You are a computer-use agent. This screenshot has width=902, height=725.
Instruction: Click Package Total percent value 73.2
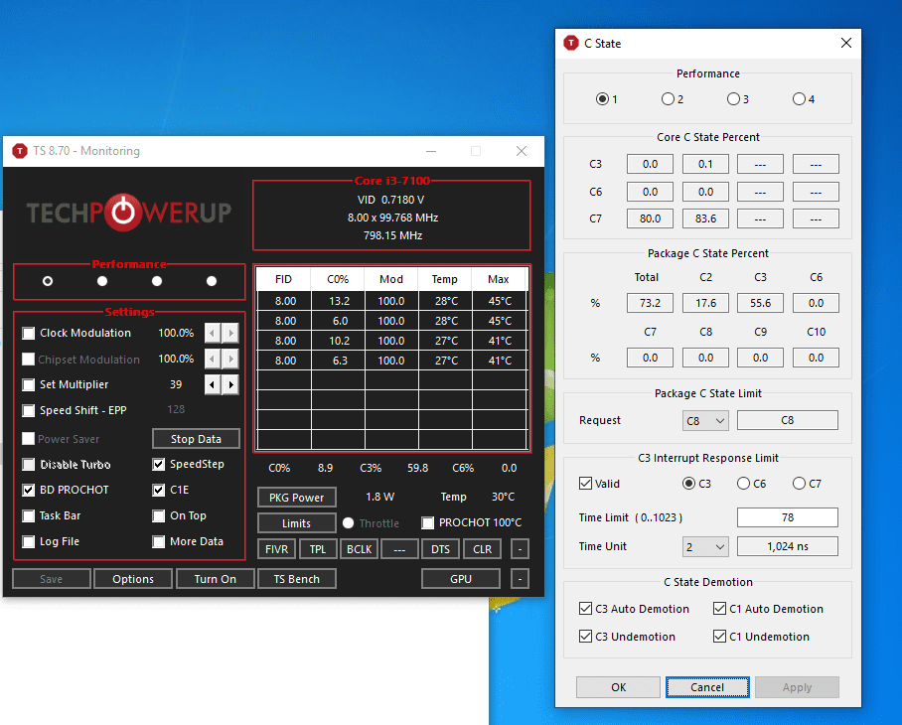point(650,303)
